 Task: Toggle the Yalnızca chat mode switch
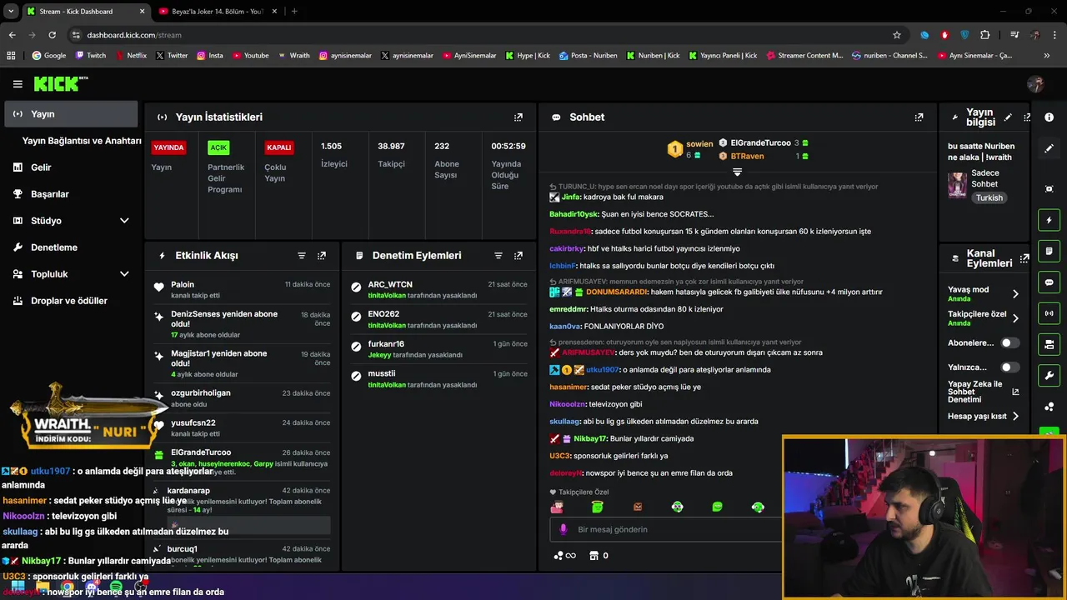[1009, 367]
